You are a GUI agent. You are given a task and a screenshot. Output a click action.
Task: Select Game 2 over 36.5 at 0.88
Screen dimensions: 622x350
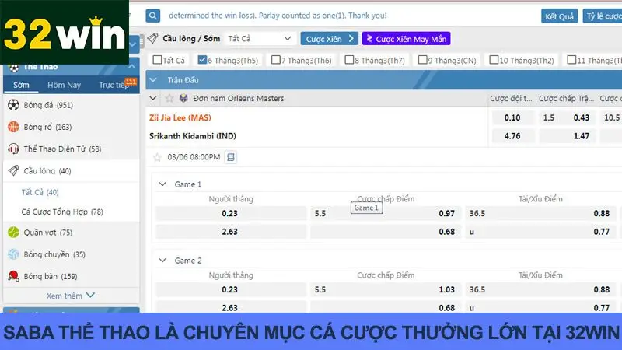540,289
